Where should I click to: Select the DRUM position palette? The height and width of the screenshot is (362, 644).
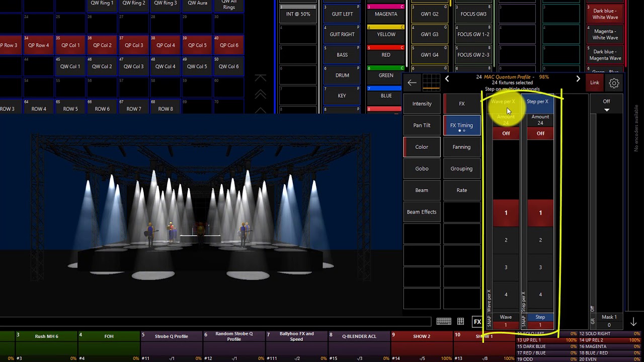click(342, 75)
